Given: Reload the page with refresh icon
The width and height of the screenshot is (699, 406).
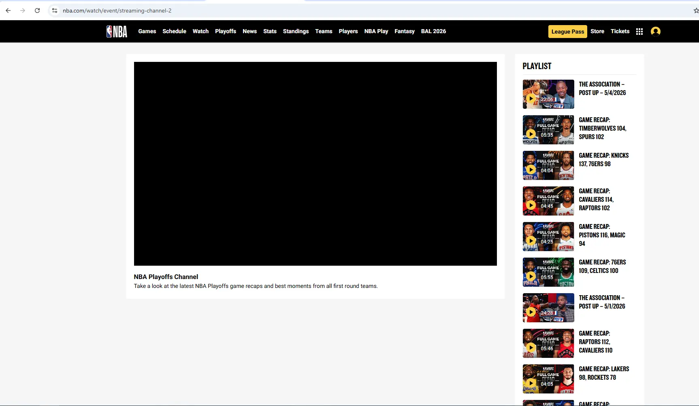Looking at the screenshot, I should coord(37,11).
